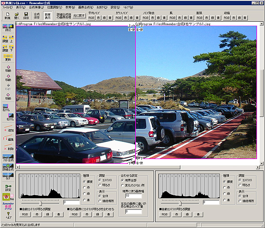This screenshot has width=265, height=228.
Task: Click the right-arrow 移動 move icon
Action: click(8, 96)
